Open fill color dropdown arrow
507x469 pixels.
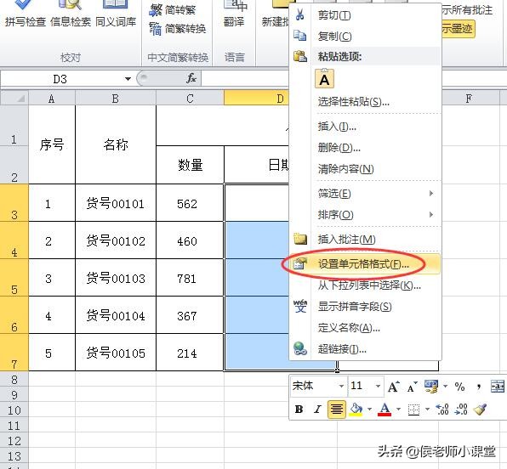(369, 410)
